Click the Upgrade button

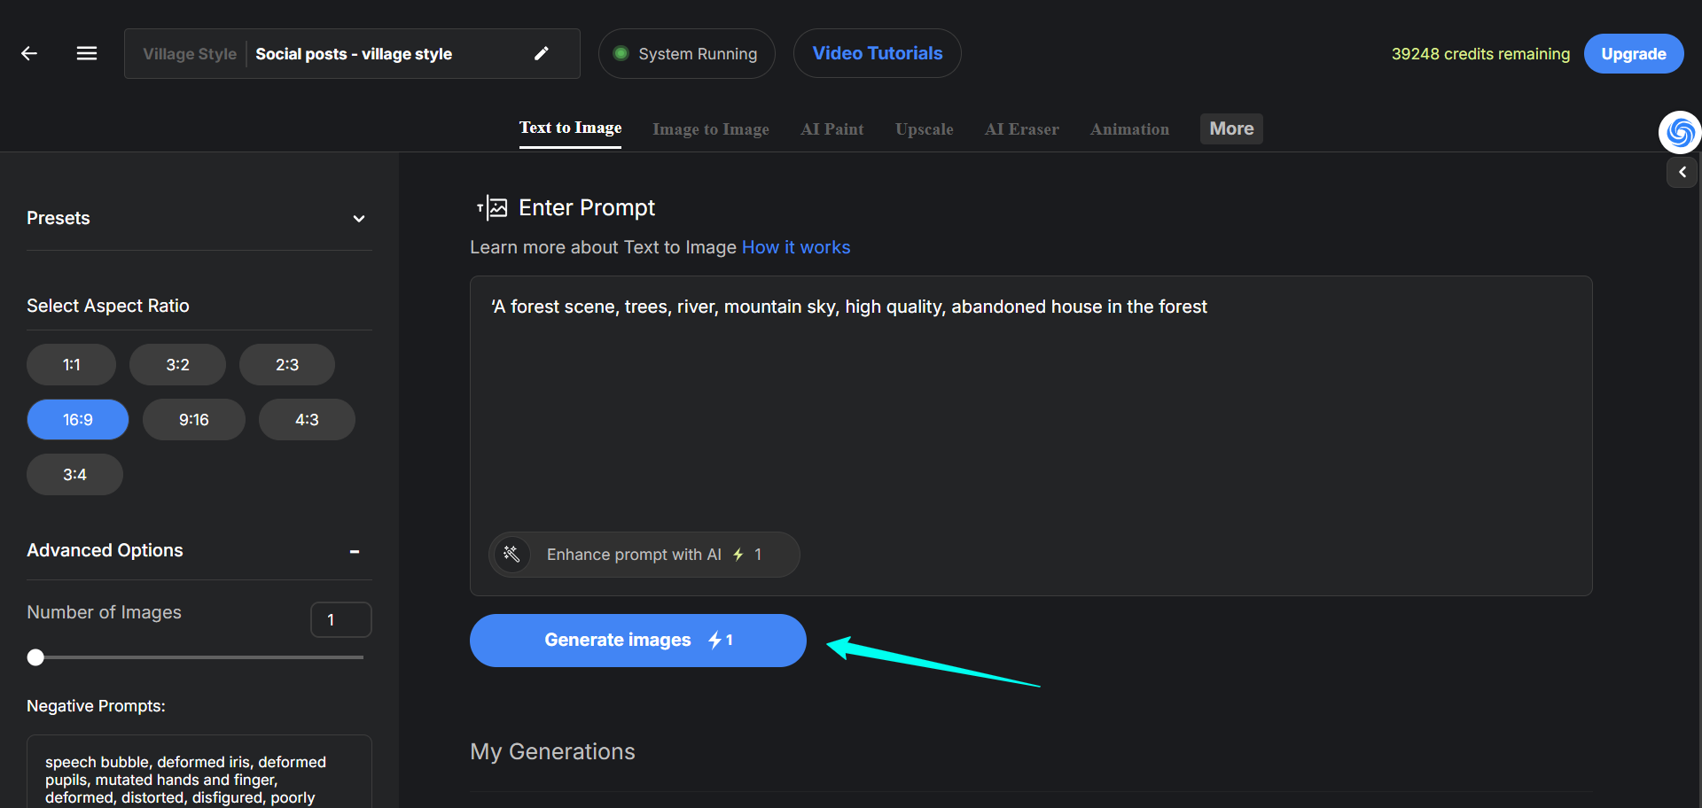[1634, 54]
